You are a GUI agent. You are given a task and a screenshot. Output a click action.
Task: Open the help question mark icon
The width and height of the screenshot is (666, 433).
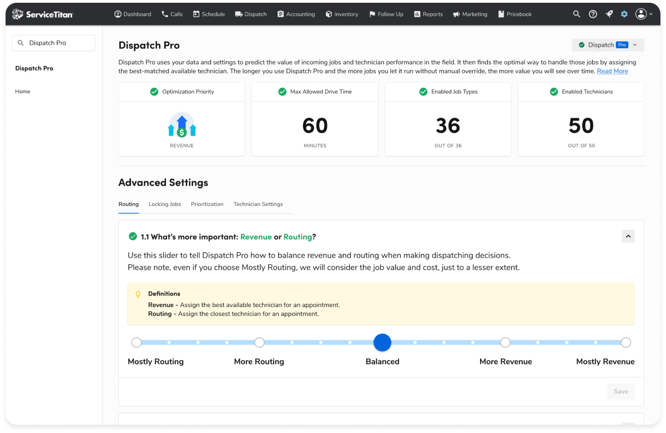[593, 14]
